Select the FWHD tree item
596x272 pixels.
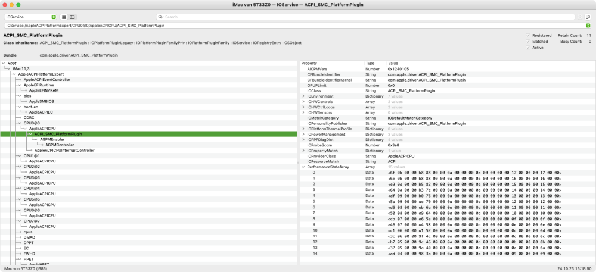tap(29, 254)
